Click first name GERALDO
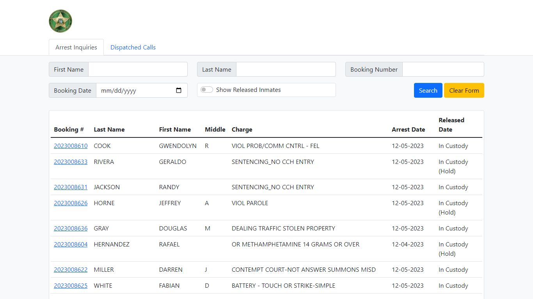Image resolution: width=533 pixels, height=299 pixels. 172,162
